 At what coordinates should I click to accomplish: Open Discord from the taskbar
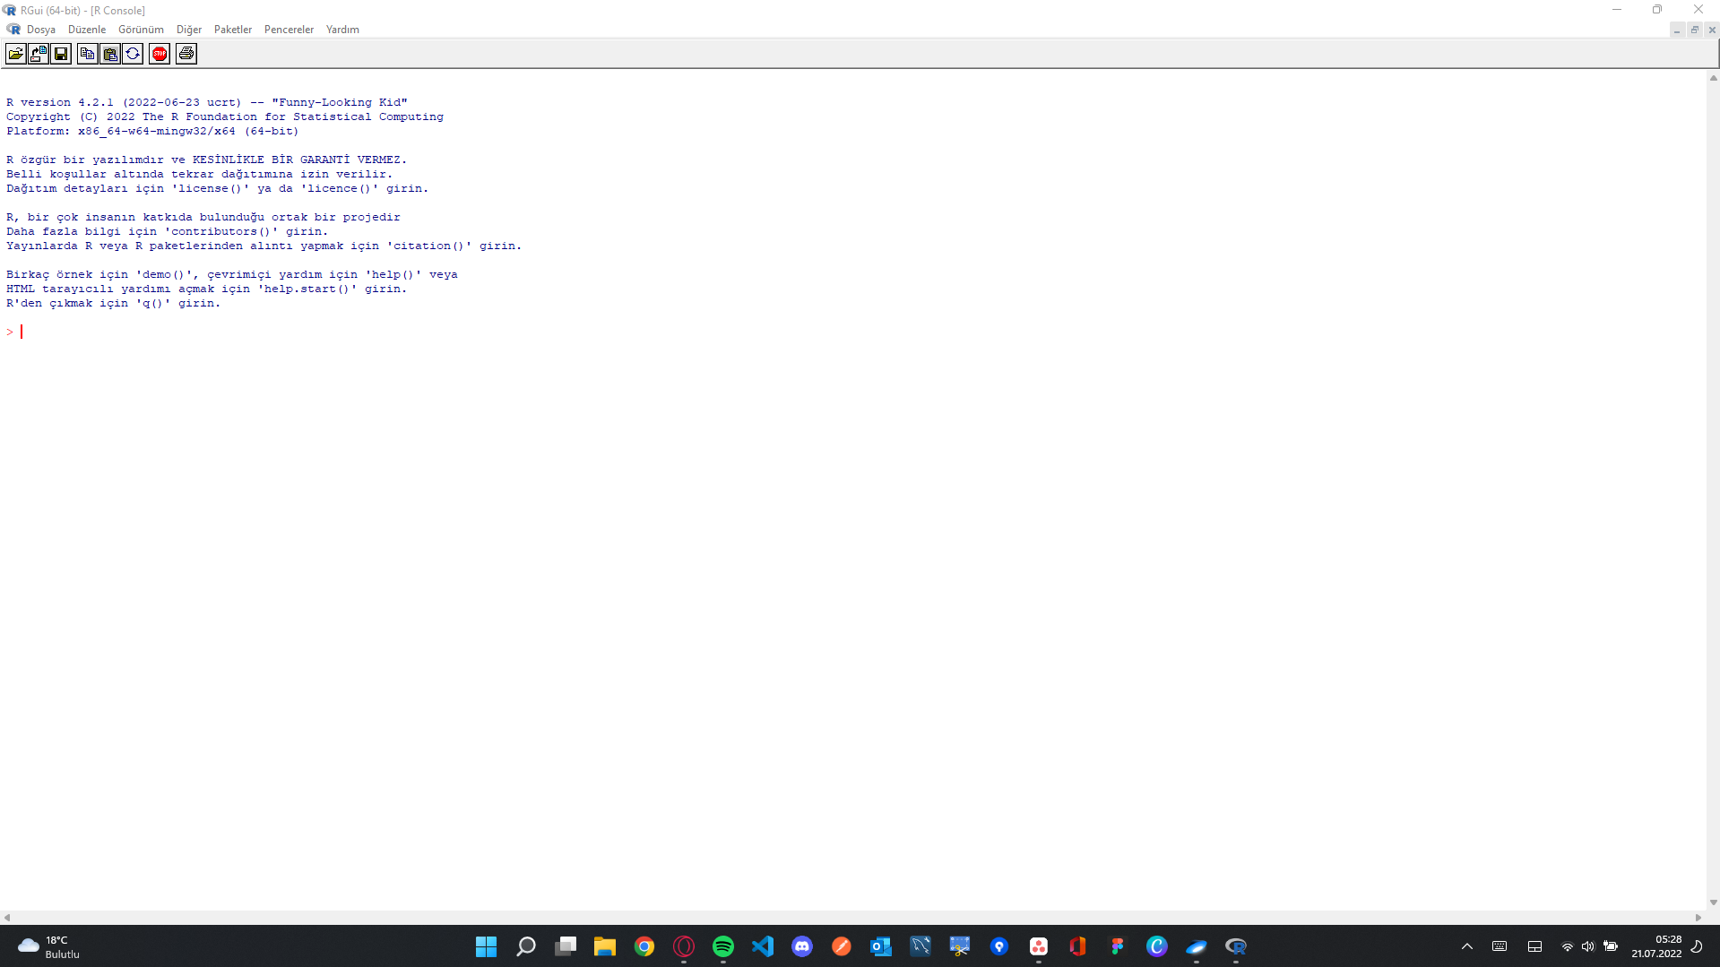[x=802, y=946]
